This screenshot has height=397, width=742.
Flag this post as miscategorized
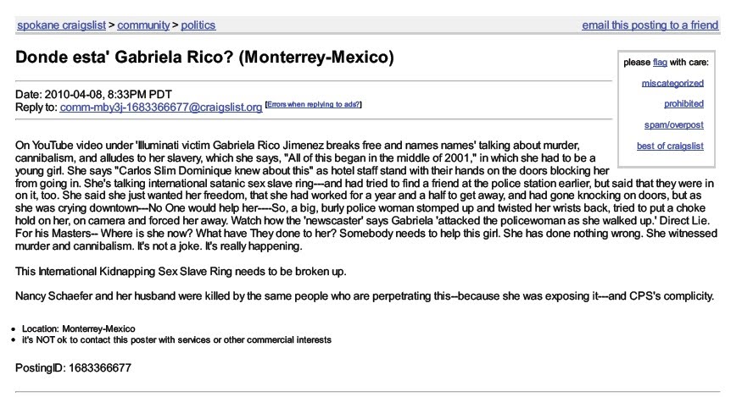coord(672,83)
